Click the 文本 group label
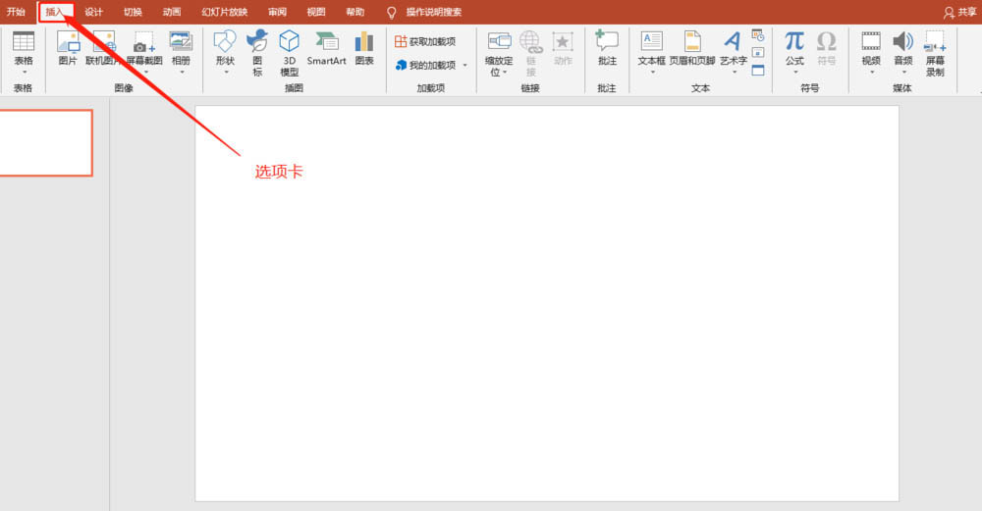Screen dimensions: 982x511 click(x=700, y=88)
